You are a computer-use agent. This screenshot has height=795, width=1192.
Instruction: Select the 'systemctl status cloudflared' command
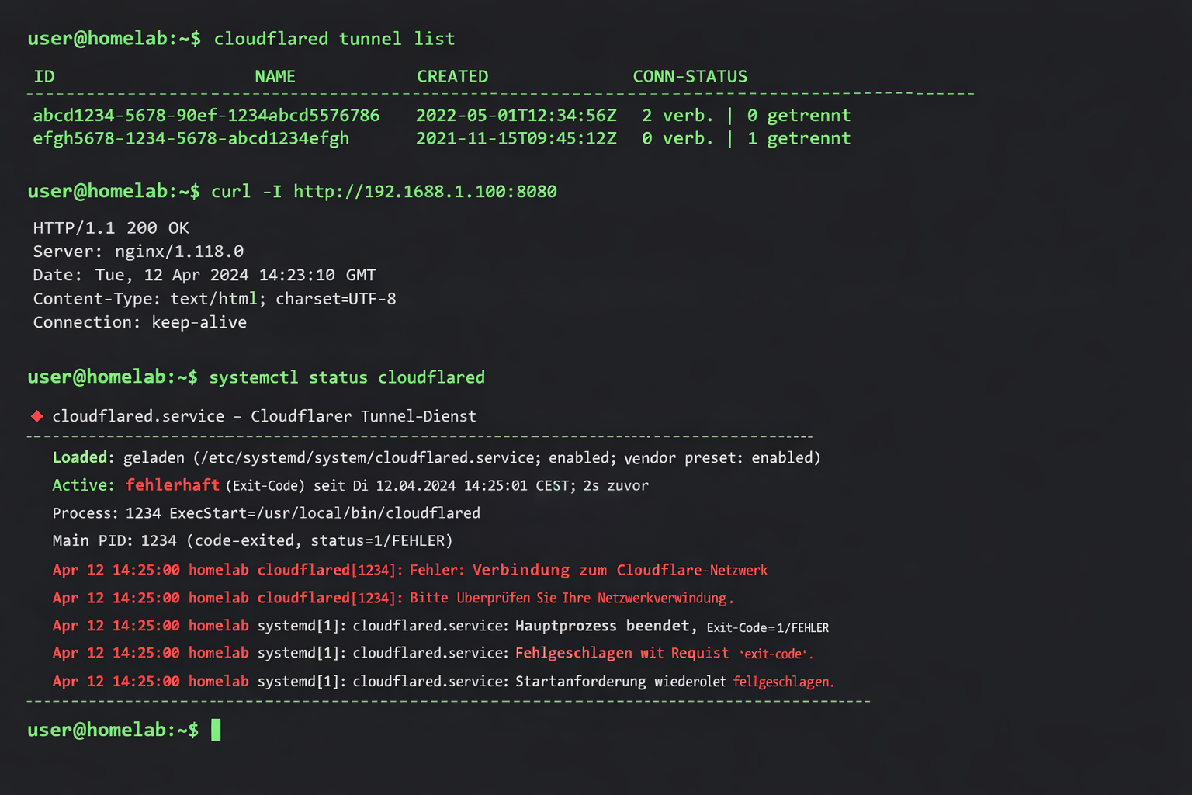coord(347,377)
